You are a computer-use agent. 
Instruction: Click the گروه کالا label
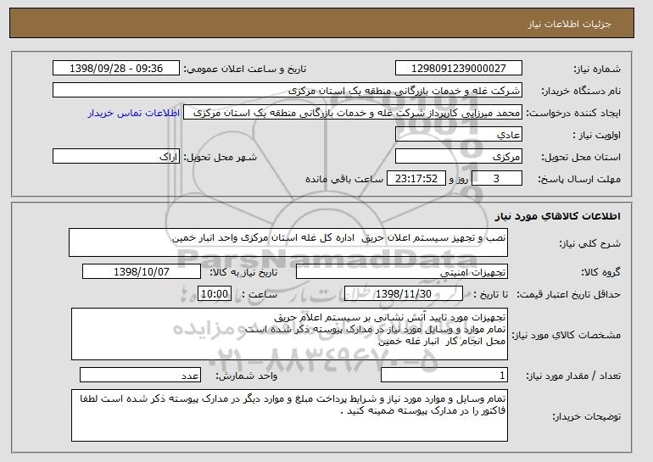tap(601, 272)
